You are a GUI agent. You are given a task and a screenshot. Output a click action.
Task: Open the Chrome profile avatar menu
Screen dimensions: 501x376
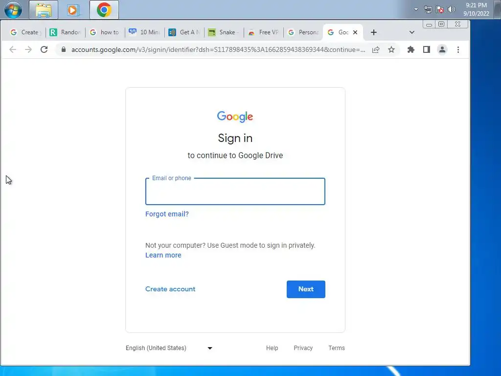[x=442, y=49]
